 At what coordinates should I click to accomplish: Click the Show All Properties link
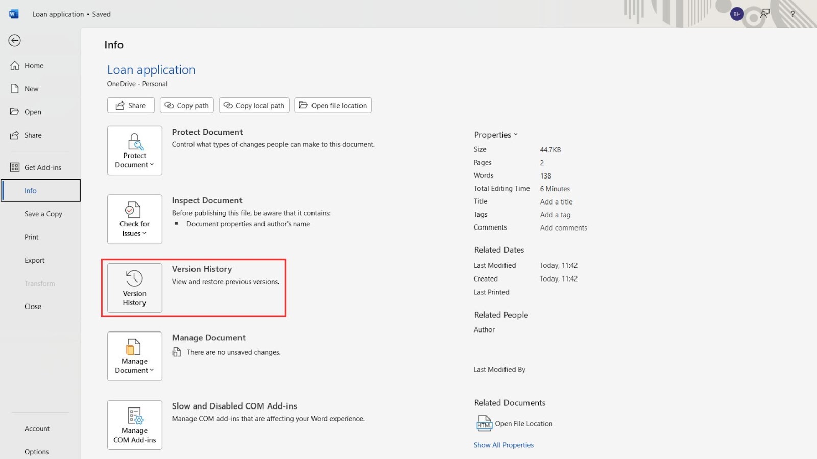(503, 444)
